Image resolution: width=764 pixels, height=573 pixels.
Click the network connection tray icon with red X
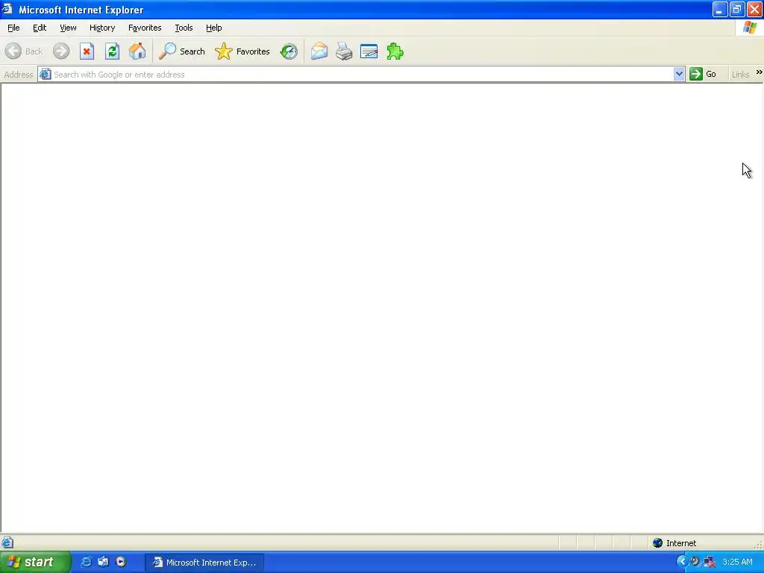pos(709,563)
